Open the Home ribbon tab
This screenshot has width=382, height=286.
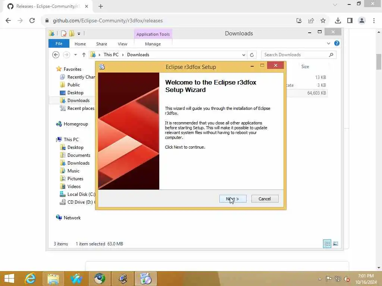(x=80, y=44)
